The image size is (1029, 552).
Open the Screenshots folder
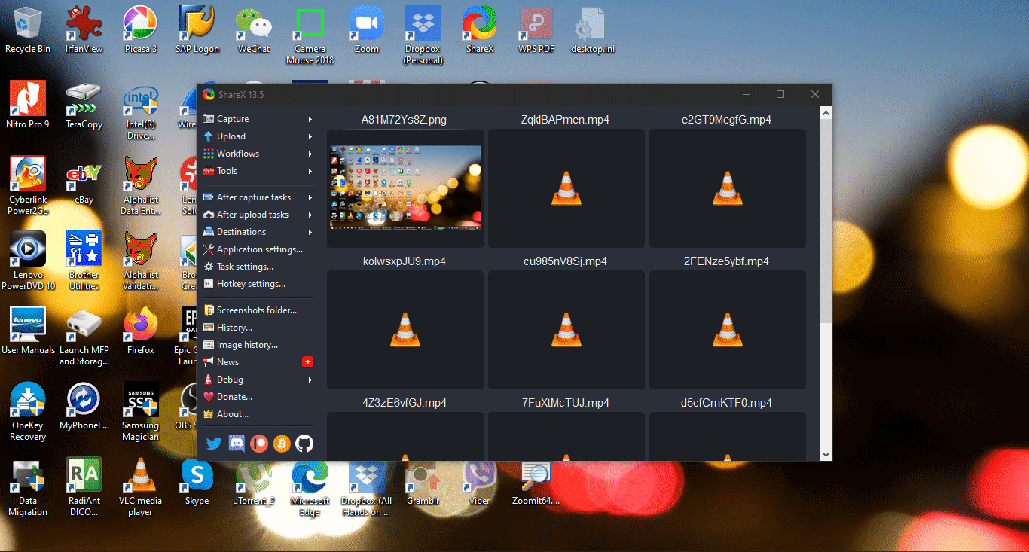tap(258, 310)
